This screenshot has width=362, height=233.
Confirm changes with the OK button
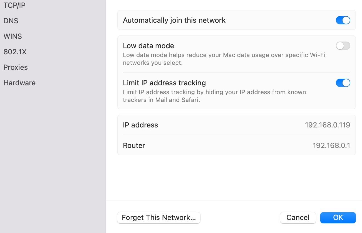338,218
